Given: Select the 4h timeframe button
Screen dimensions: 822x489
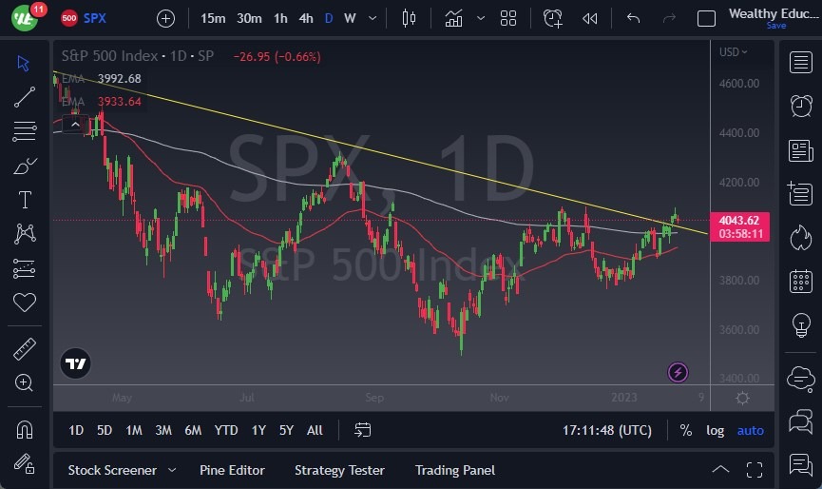Looking at the screenshot, I should tap(305, 18).
